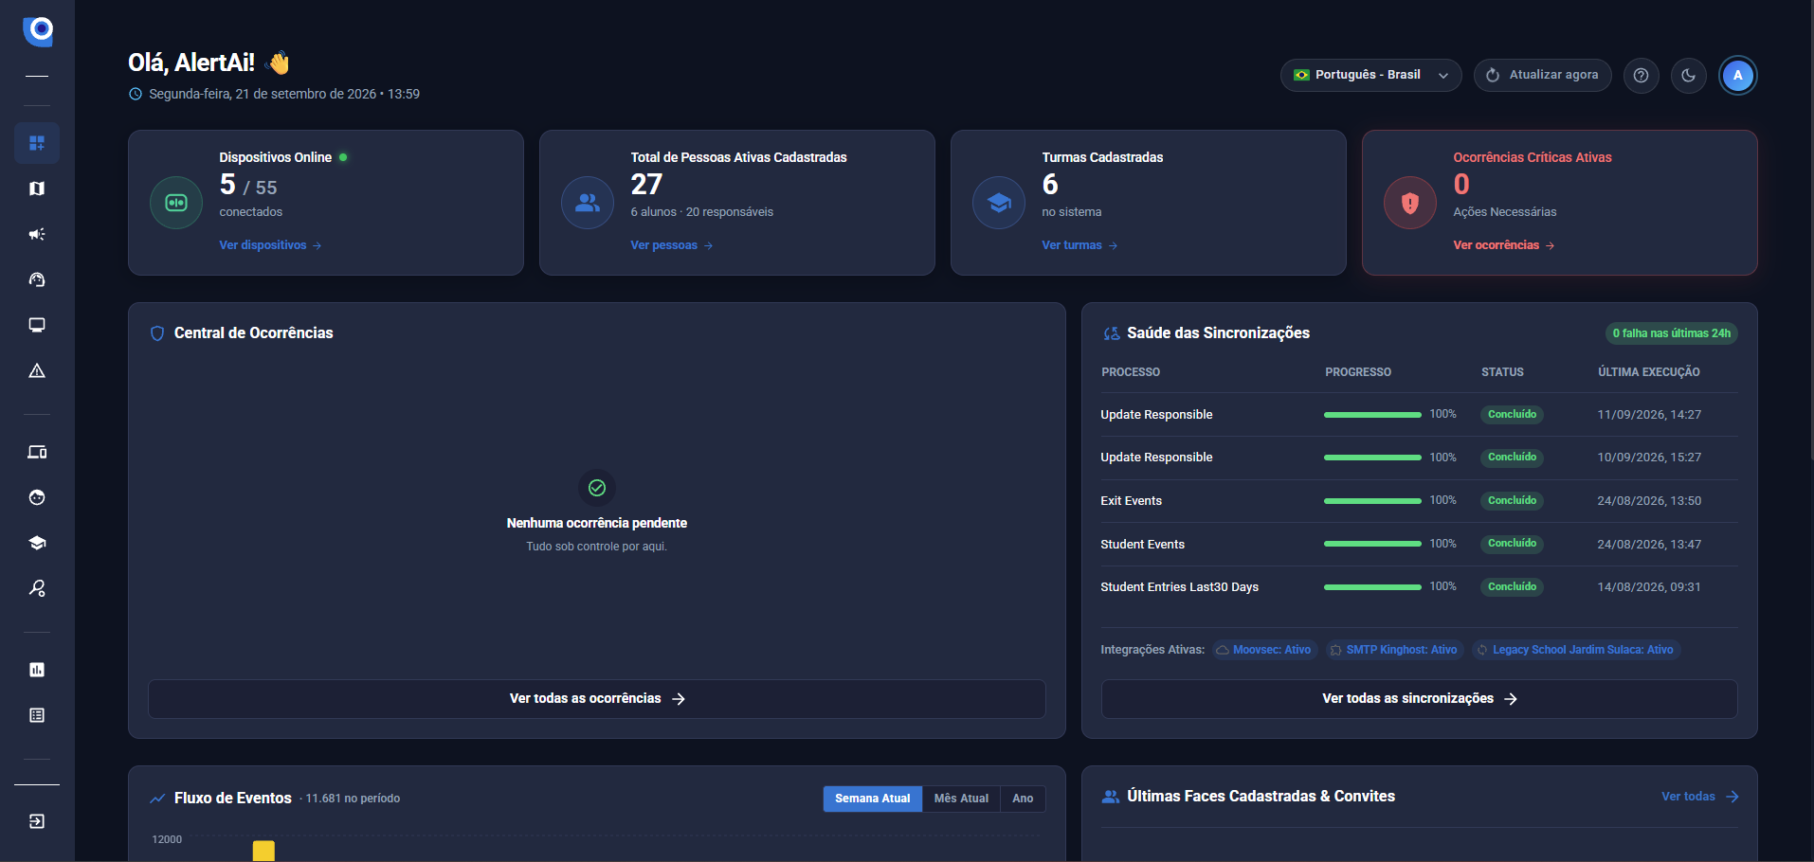Open the devices icon in sidebar
This screenshot has height=862, width=1814.
click(37, 452)
